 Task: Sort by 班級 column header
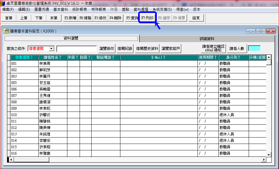(x=85, y=57)
